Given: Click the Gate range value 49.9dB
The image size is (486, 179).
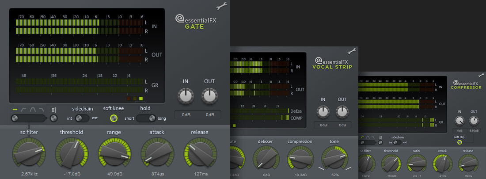Looking at the screenshot, I should 114,174.
